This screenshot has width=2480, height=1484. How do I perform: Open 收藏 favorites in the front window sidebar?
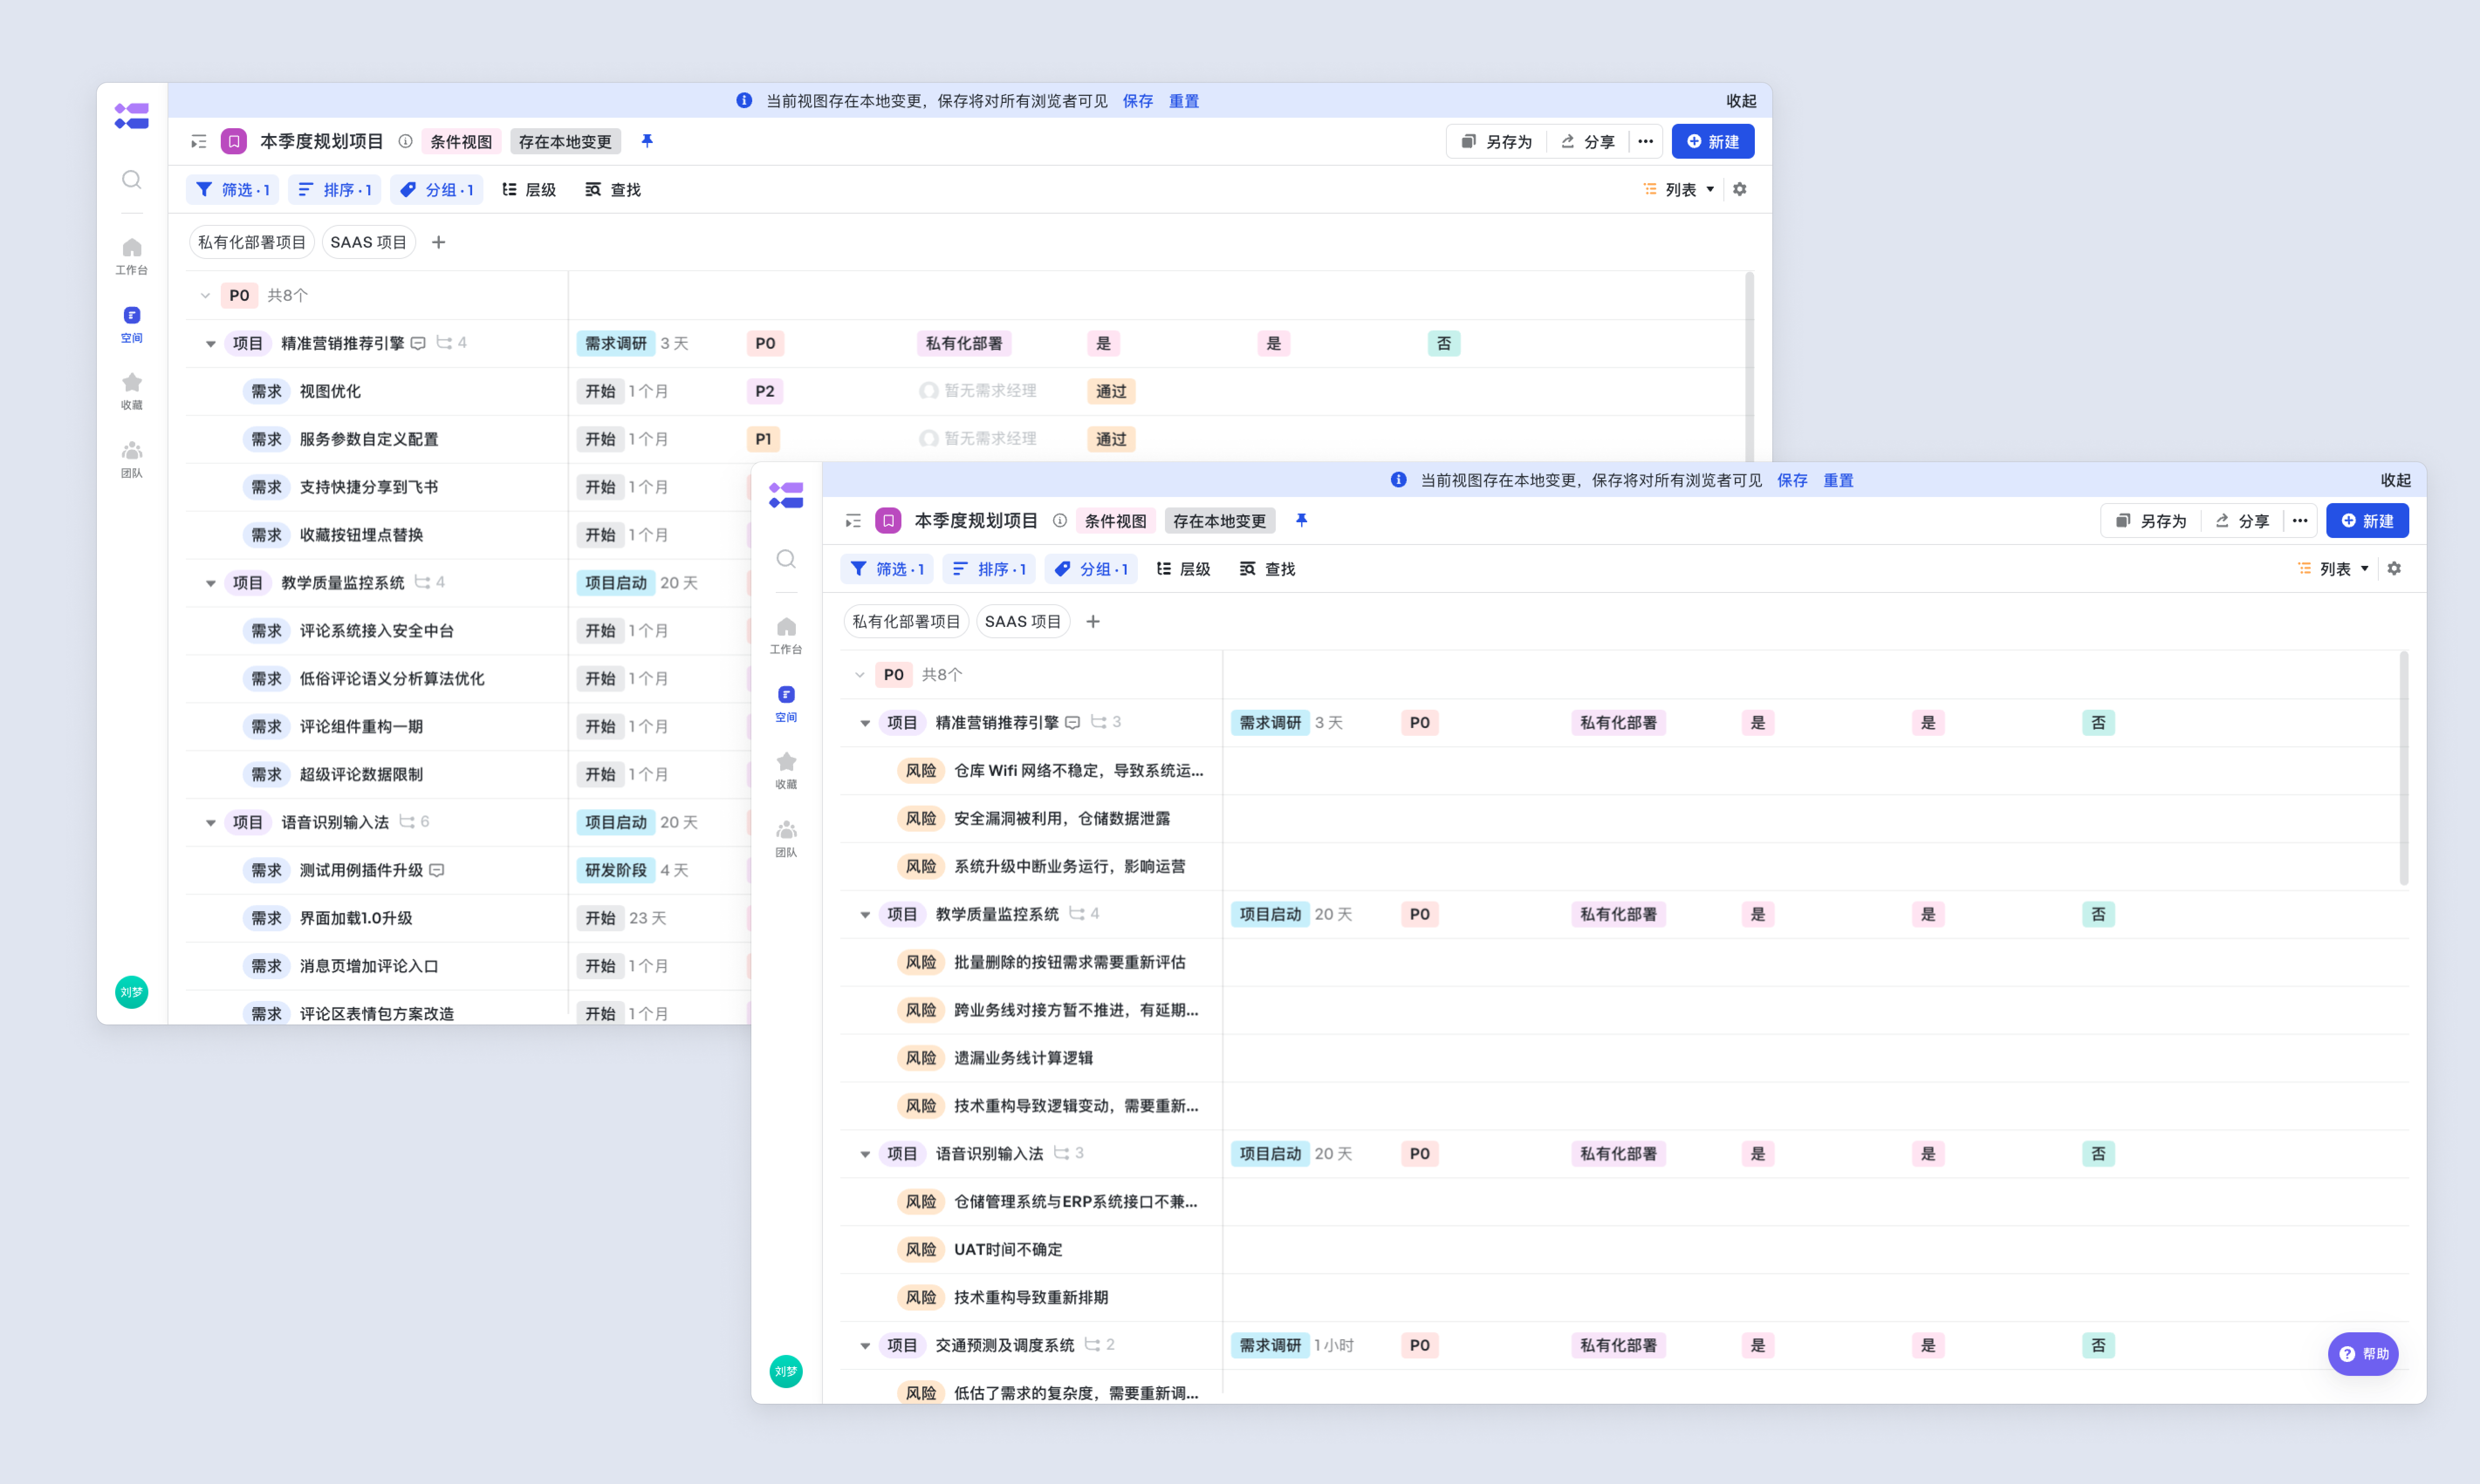tap(786, 771)
